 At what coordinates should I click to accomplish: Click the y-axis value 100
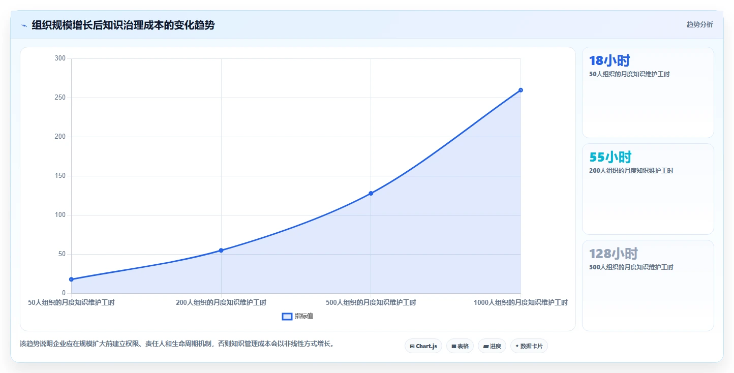coord(60,215)
